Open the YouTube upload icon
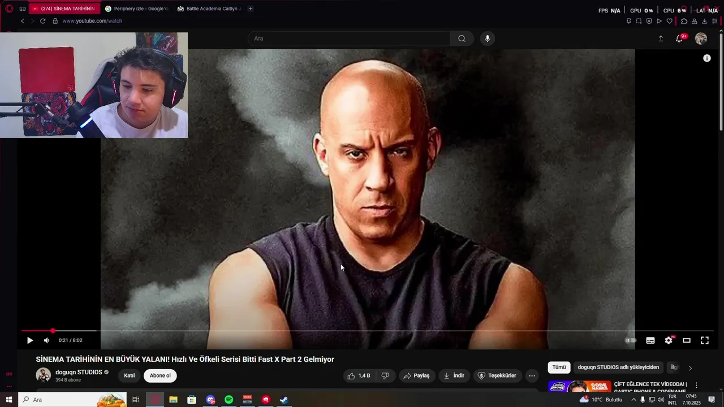The height and width of the screenshot is (407, 724). click(x=661, y=38)
